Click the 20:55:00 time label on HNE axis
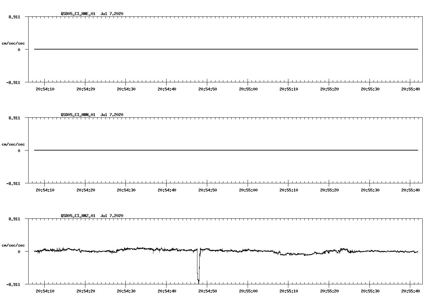This screenshot has height=303, width=446. [x=248, y=89]
